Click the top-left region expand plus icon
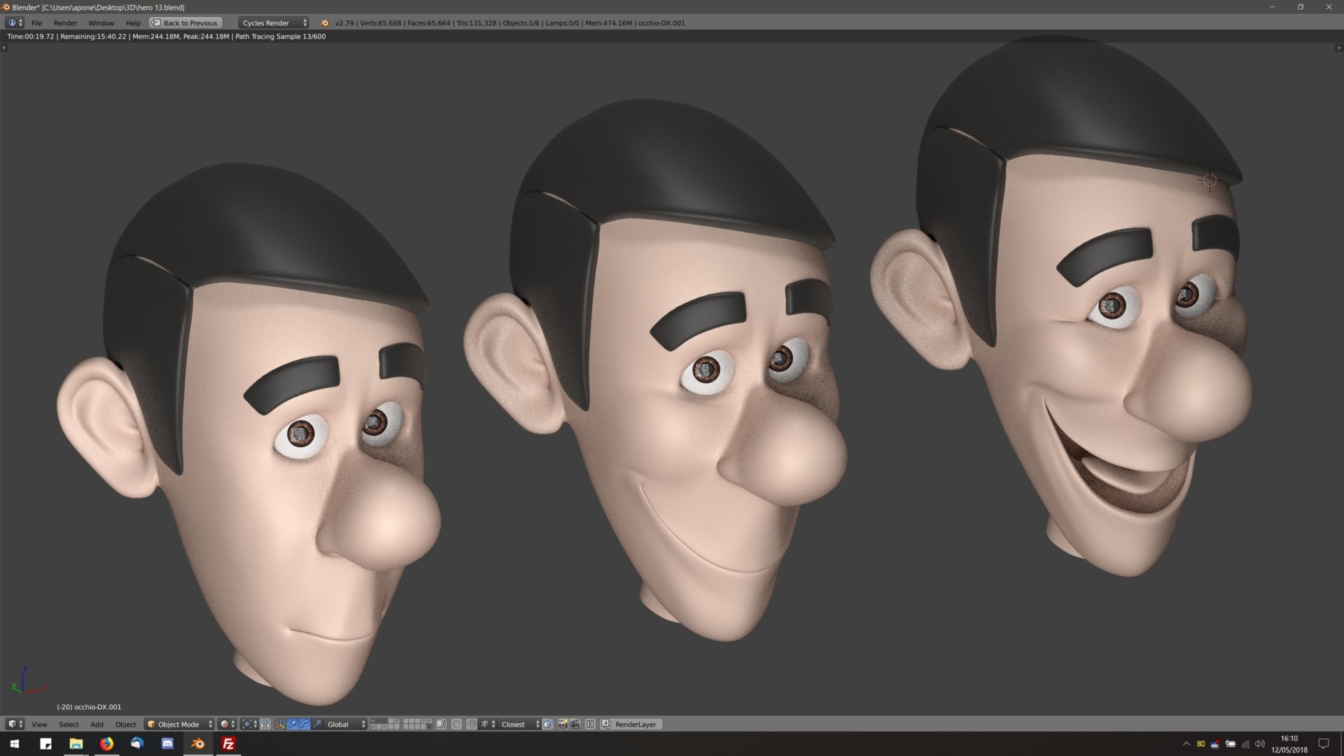This screenshot has width=1344, height=756. [x=4, y=48]
